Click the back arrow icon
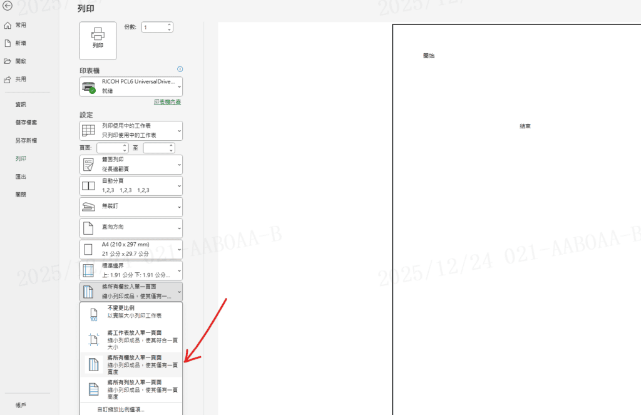Viewport: 641px width, 415px height. click(x=8, y=6)
